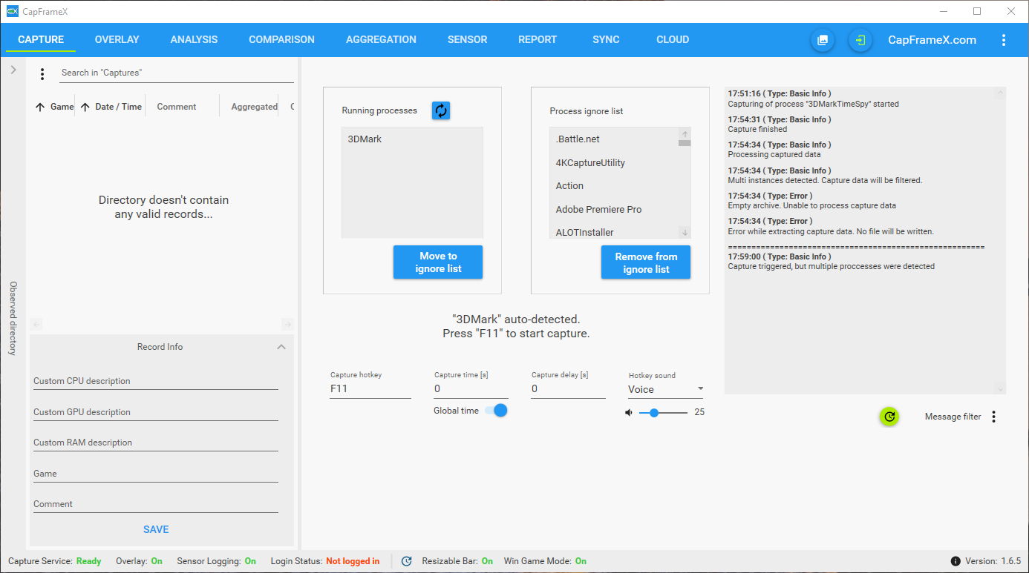The height and width of the screenshot is (573, 1029).
Task: Expand the observed directory side panel arrow
Action: [x=13, y=70]
